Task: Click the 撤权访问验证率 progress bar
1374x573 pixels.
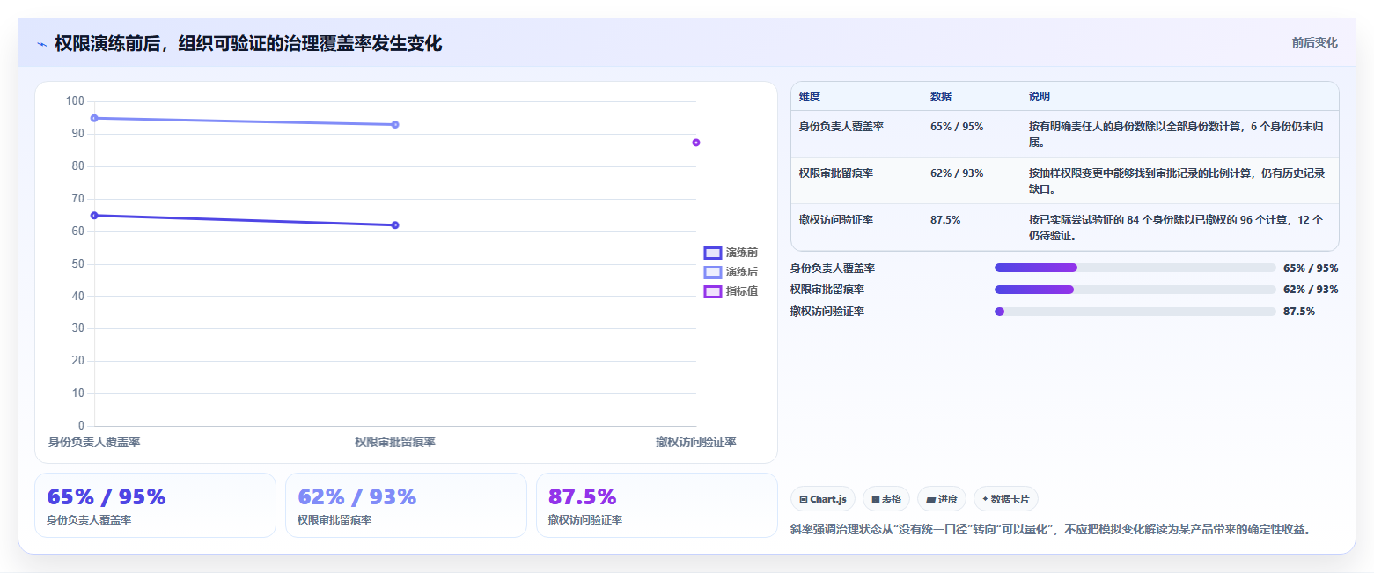Action: [1135, 312]
